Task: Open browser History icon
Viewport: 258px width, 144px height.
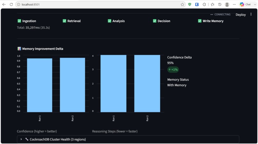Action: [x=220, y=4]
